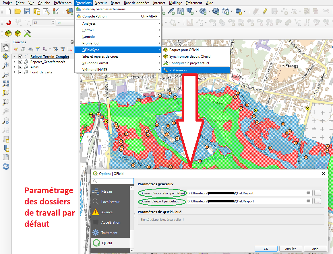Expand the Fond_de_carte group
333x254 pixels.
14,72
